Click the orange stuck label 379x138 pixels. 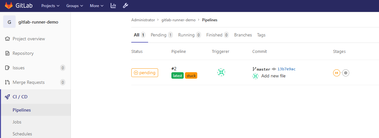[191, 76]
